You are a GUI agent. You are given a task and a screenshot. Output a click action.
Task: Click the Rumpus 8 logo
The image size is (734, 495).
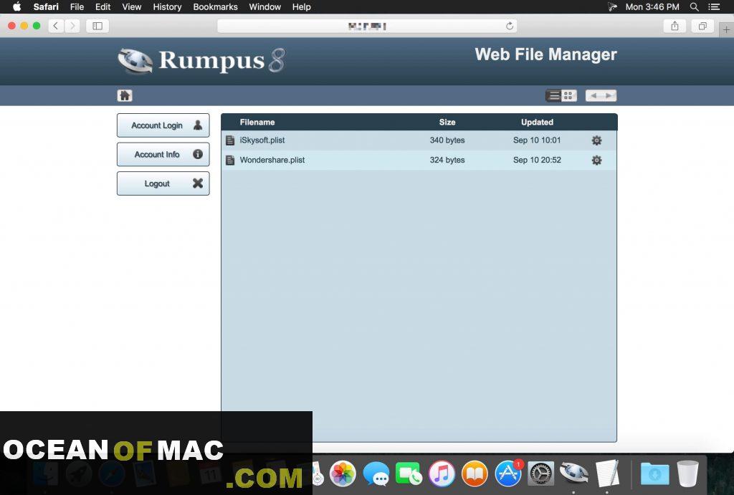pos(201,61)
